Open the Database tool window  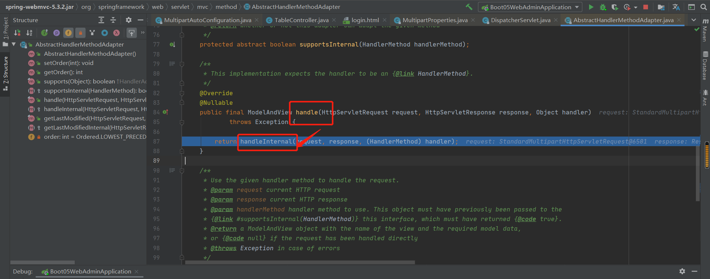point(705,66)
